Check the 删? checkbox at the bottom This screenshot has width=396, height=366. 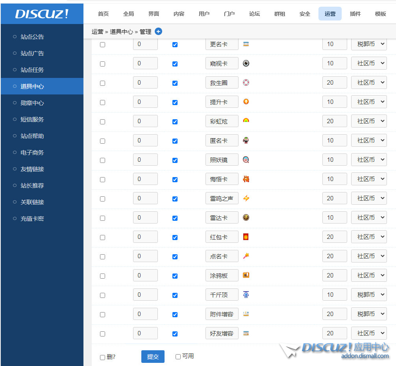click(x=103, y=357)
